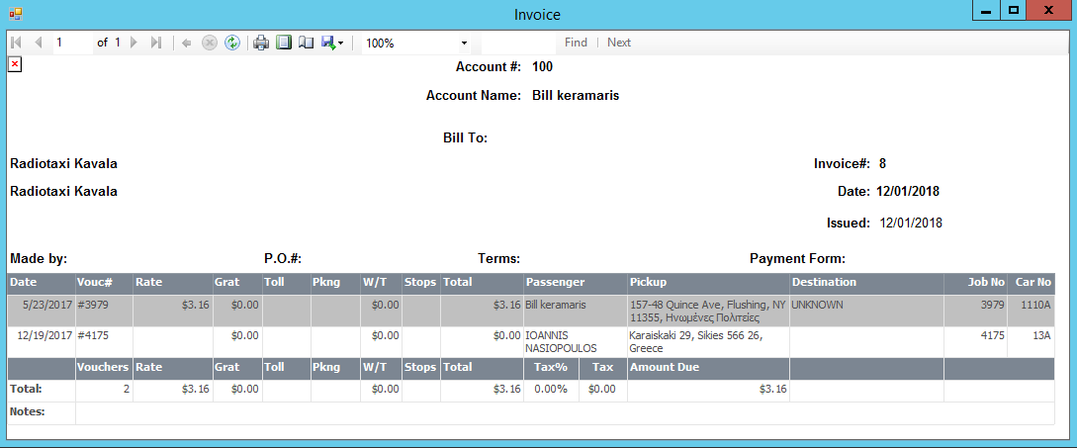The height and width of the screenshot is (448, 1077).
Task: Print the invoice report
Action: (261, 43)
